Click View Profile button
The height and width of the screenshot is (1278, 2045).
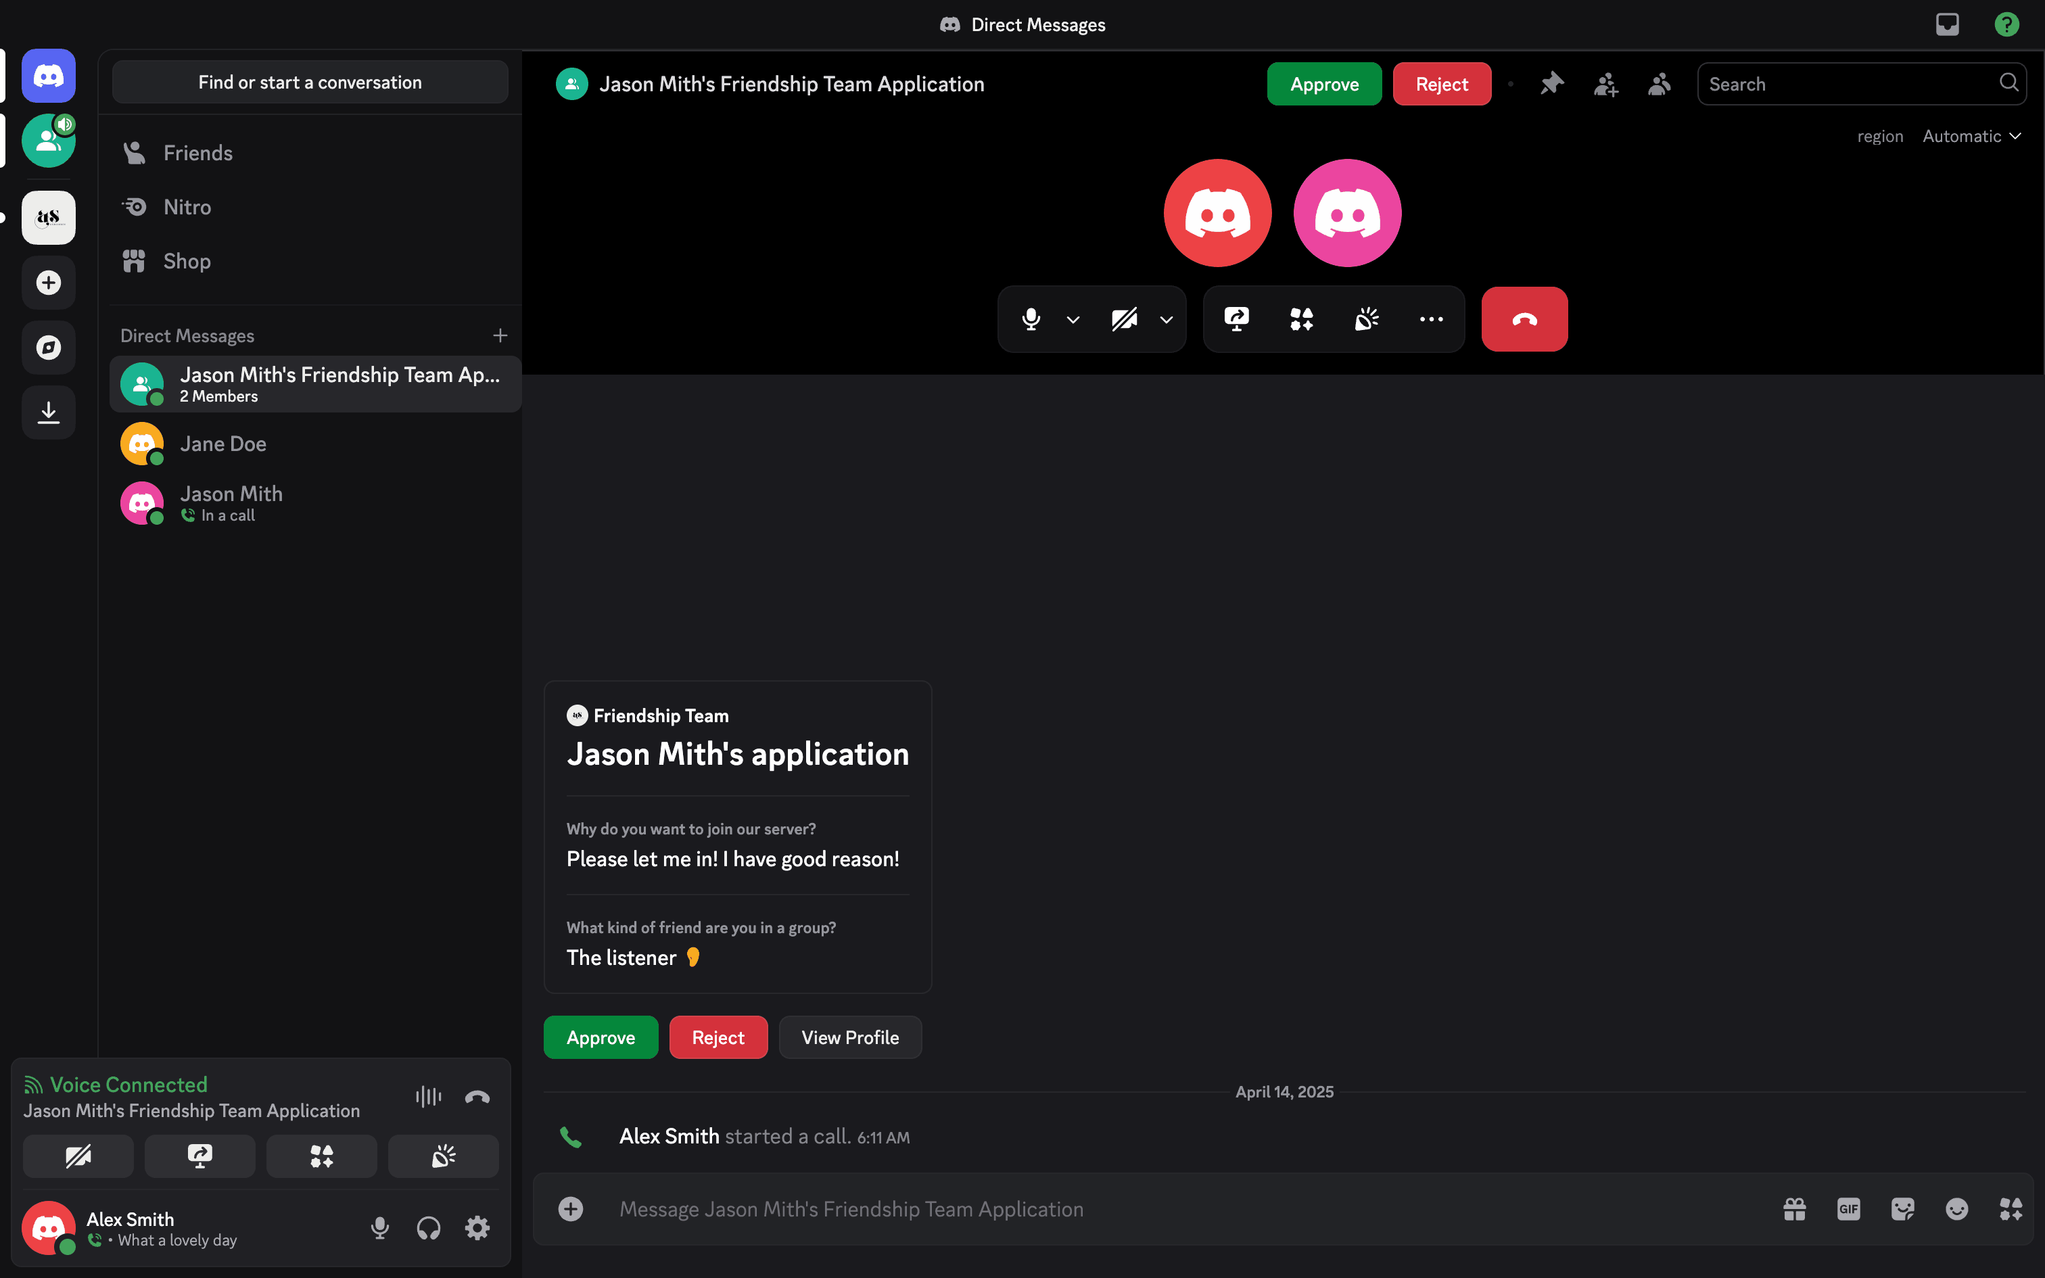(x=849, y=1037)
